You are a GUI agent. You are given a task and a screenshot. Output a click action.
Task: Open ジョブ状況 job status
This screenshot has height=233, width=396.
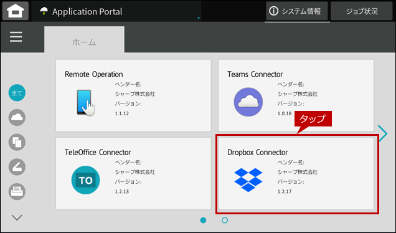(x=362, y=11)
